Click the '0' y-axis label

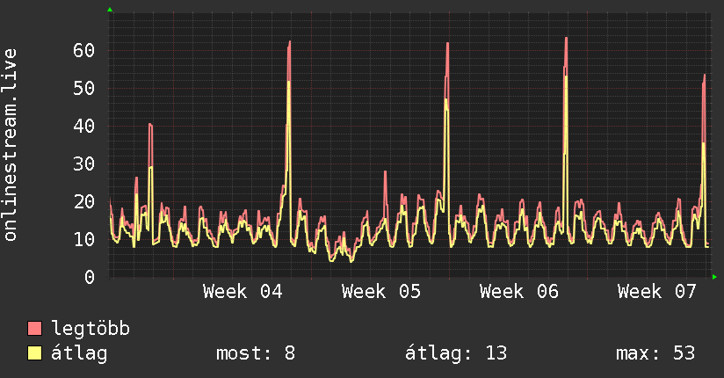[x=90, y=277]
